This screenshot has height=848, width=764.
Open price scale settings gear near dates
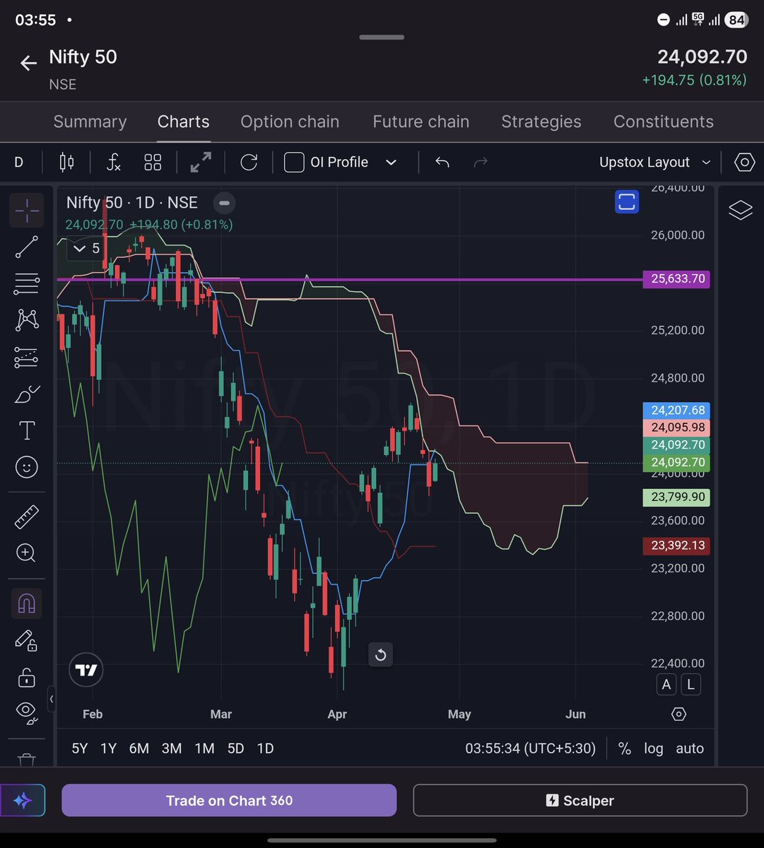click(678, 714)
